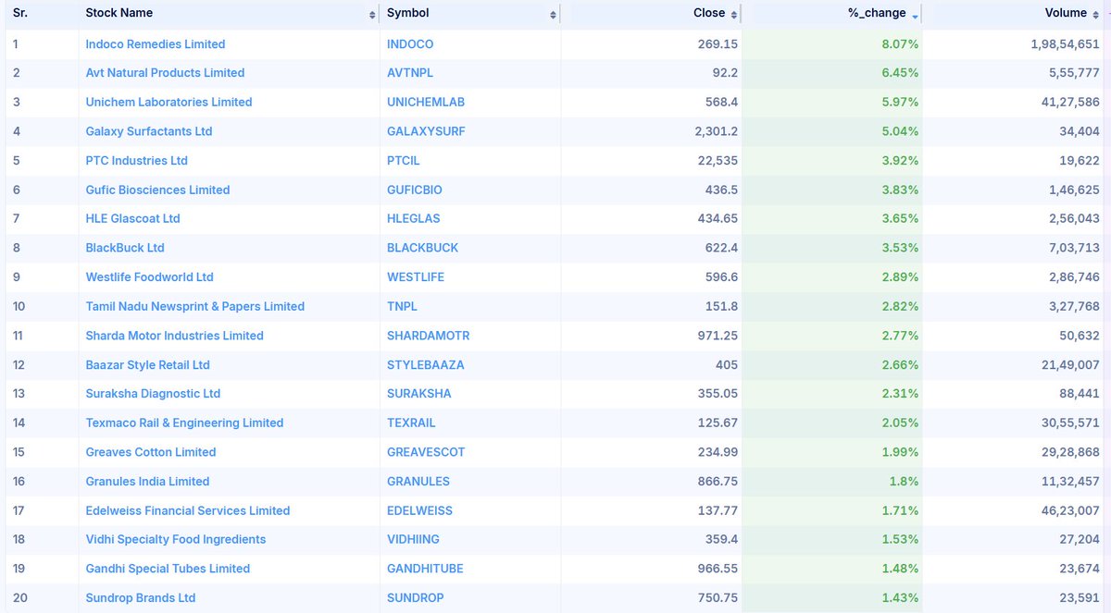Click the SHARDAMOTR ticker symbol
Viewport: 1111px width, 613px height.
[x=429, y=336]
